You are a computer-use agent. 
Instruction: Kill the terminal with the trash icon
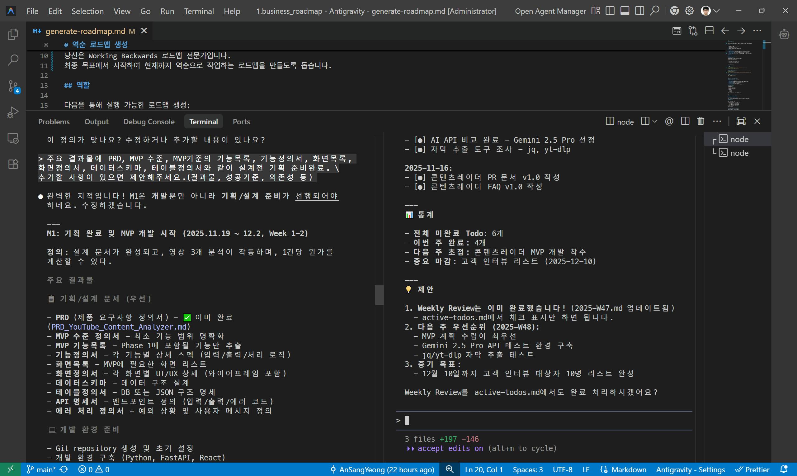[x=700, y=121]
